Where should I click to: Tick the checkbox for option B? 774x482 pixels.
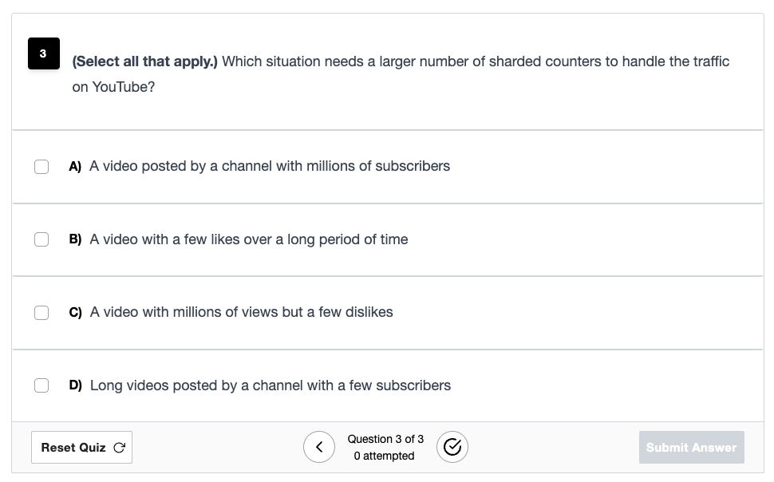coord(41,239)
